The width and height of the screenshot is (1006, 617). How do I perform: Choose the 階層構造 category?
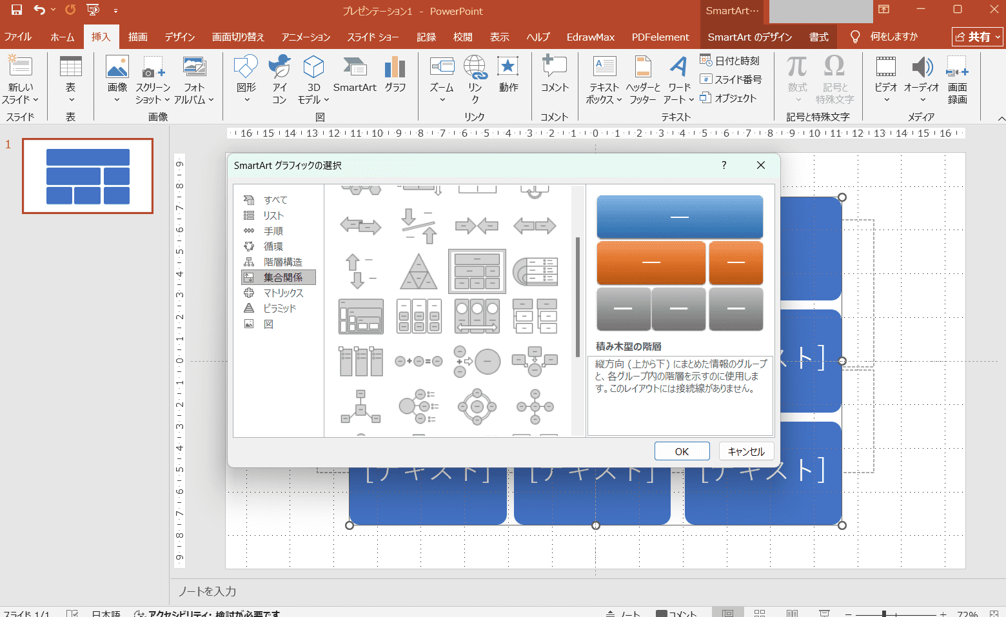point(282,262)
